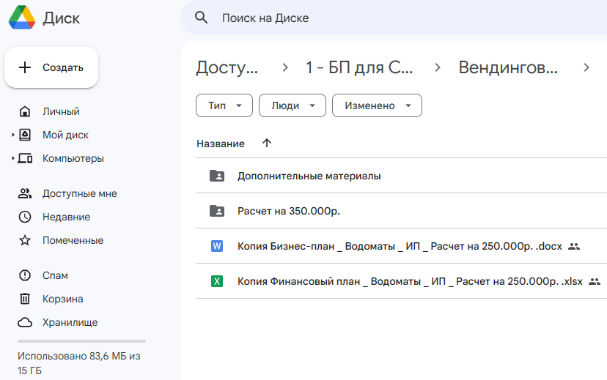The image size is (607, 380).
Task: Open the "Изменено" filter dropdown
Action: (377, 105)
